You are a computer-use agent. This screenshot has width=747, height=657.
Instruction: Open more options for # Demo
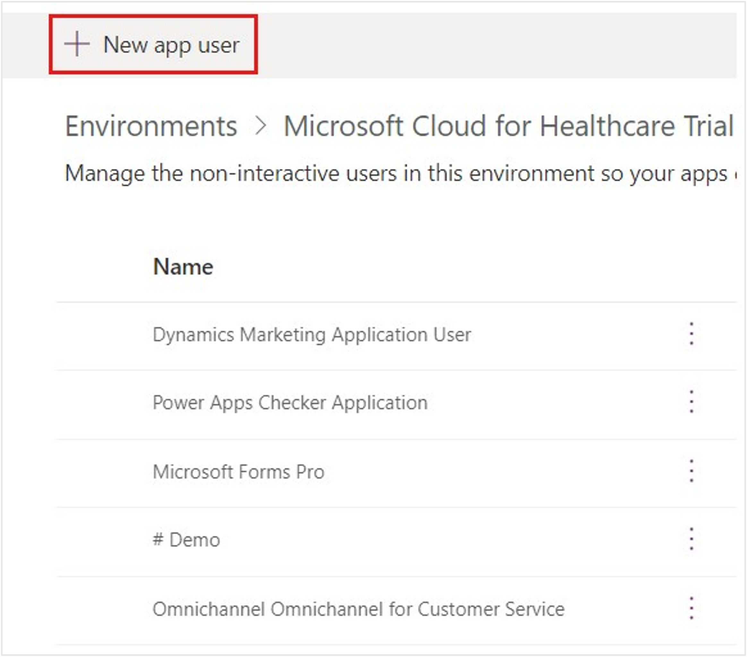click(x=691, y=539)
